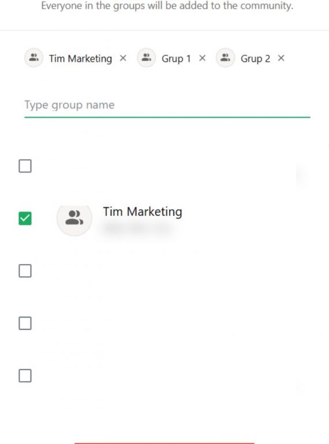Click the group icon on Tim Marketing chip
Viewport: 329px width, 444px height.
(x=34, y=58)
